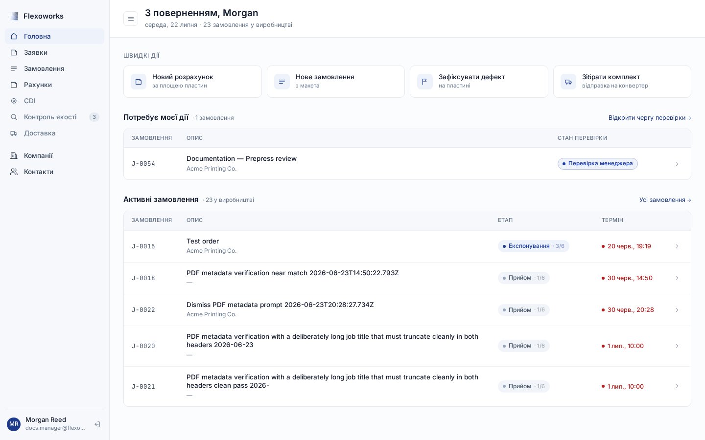Open Контроль якості in the sidebar
Viewport: 705px width, 440px height.
pyautogui.click(x=54, y=117)
